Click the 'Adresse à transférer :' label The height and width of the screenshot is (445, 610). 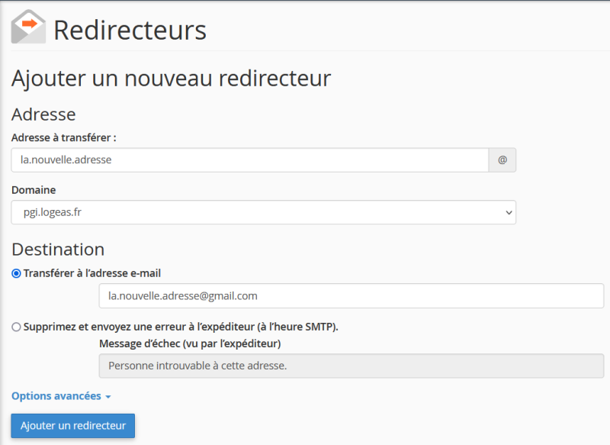[63, 137]
